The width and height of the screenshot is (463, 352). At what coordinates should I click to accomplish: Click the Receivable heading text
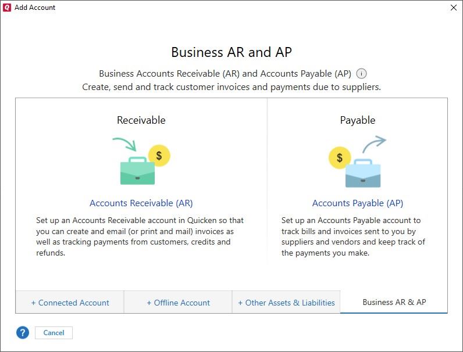tap(141, 120)
